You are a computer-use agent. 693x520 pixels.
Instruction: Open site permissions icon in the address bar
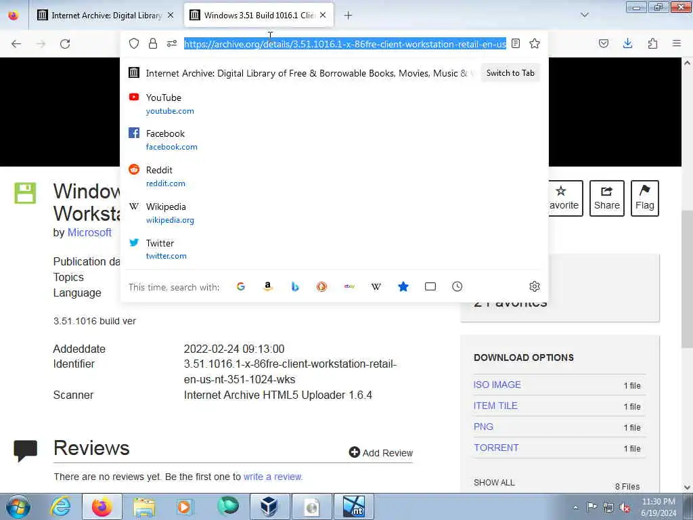pos(171,43)
